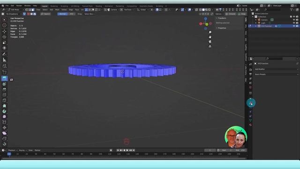Switch to rendered viewport shading

click(210, 9)
